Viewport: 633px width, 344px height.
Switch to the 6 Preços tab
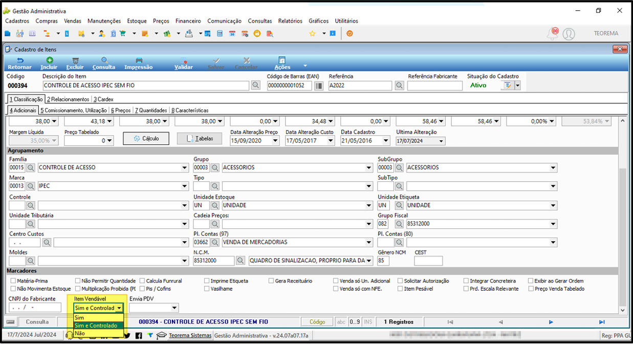click(121, 110)
